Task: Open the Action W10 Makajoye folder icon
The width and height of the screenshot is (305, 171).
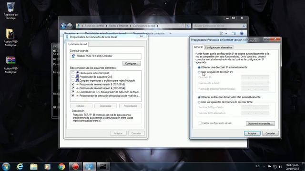Action: [x=10, y=37]
